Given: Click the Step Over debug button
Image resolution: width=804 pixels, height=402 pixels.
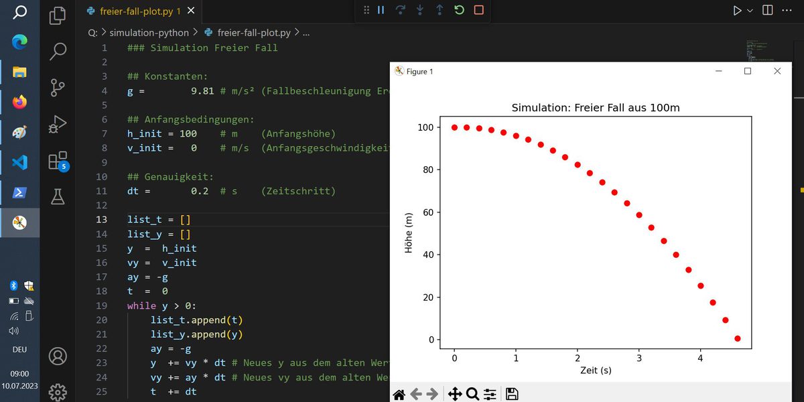Looking at the screenshot, I should tap(401, 10).
